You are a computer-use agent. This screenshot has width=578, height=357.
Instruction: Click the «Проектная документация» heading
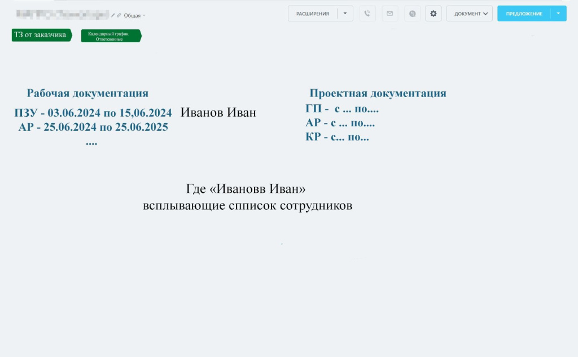[x=378, y=94]
